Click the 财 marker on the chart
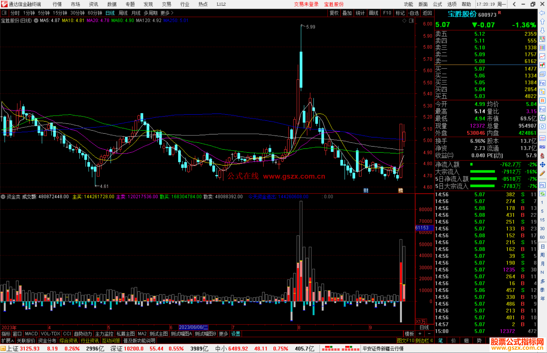The image size is (547, 353). coord(366,190)
